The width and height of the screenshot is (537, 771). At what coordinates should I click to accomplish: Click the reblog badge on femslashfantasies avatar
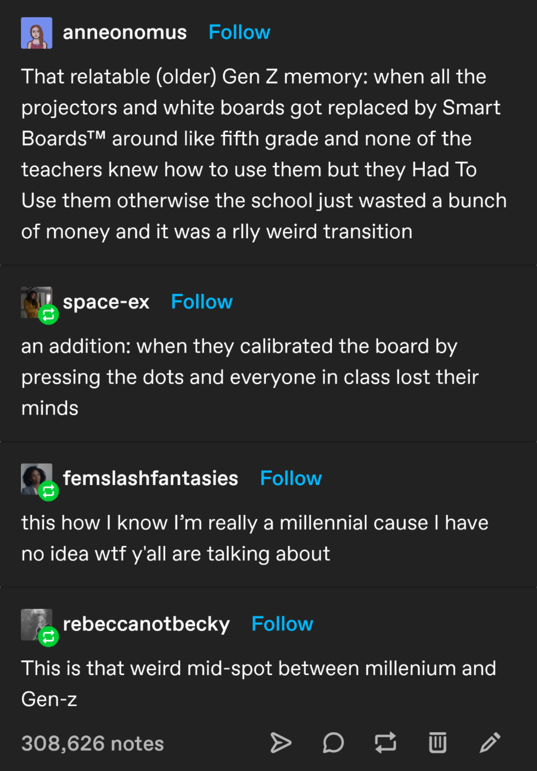click(49, 491)
